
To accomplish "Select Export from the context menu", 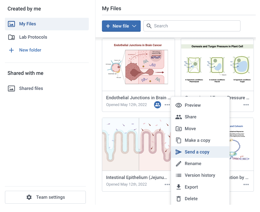I will pyautogui.click(x=200, y=187).
